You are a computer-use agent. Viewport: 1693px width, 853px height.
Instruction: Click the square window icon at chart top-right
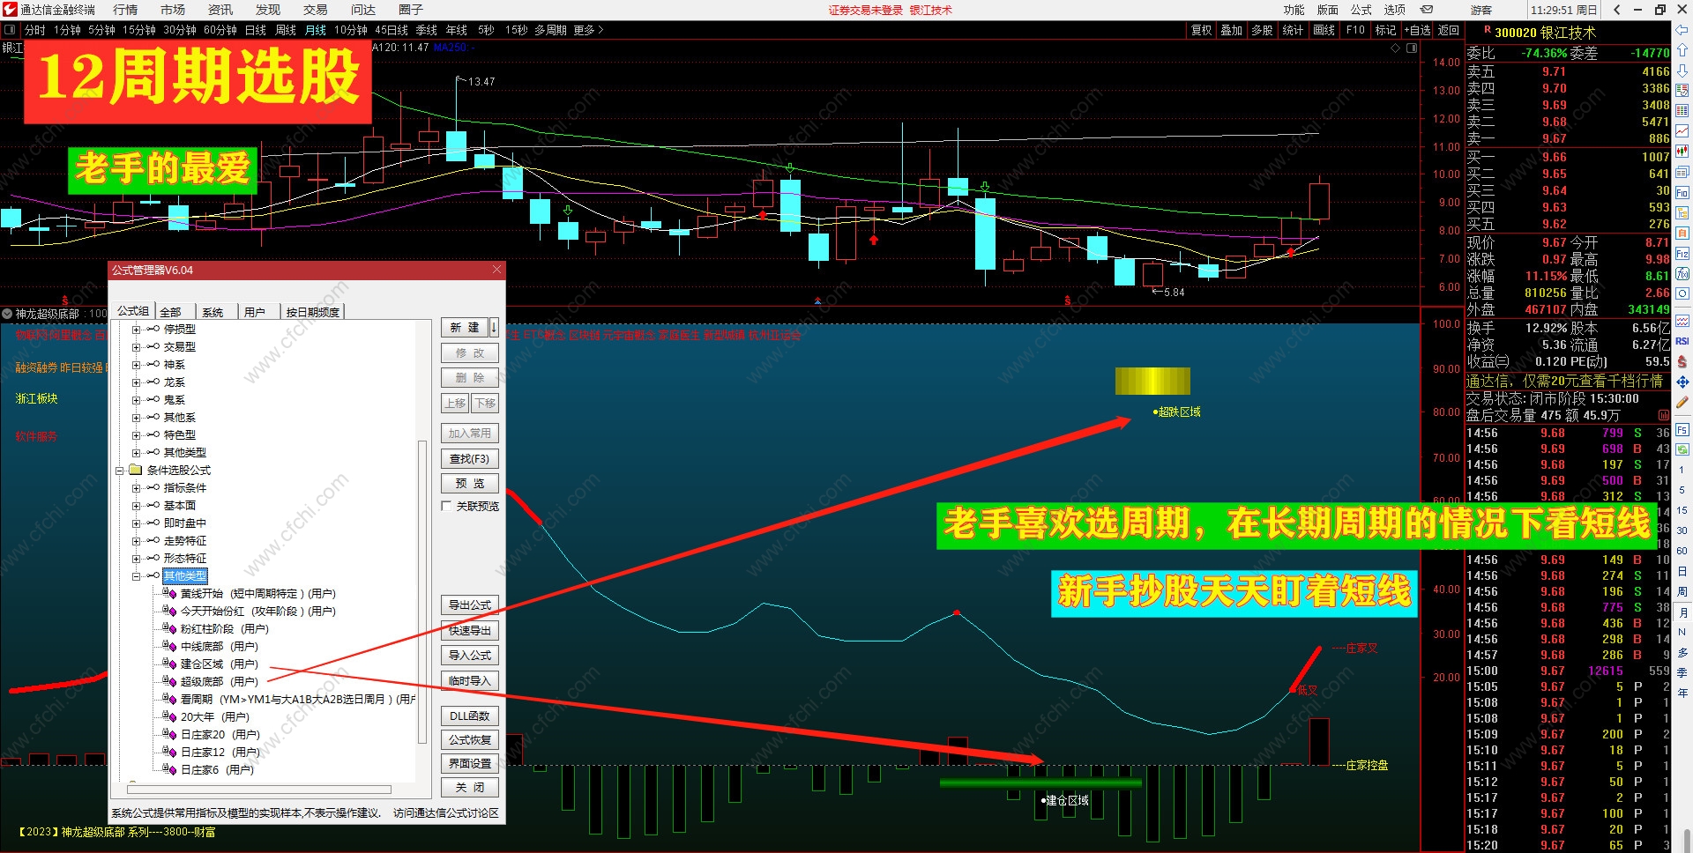(x=1412, y=48)
